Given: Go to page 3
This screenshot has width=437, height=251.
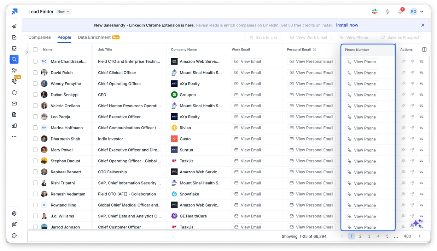Looking at the screenshot, I should (369, 236).
